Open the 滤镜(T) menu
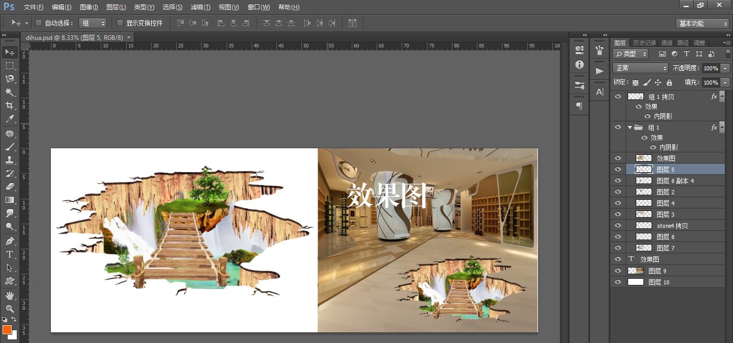733x343 pixels. (201, 7)
